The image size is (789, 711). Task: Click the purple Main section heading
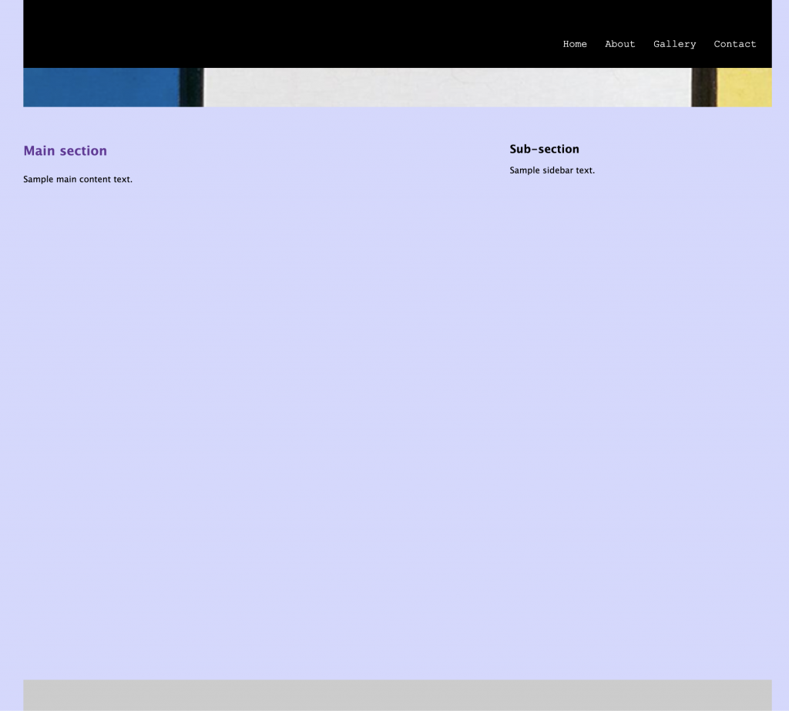click(65, 151)
